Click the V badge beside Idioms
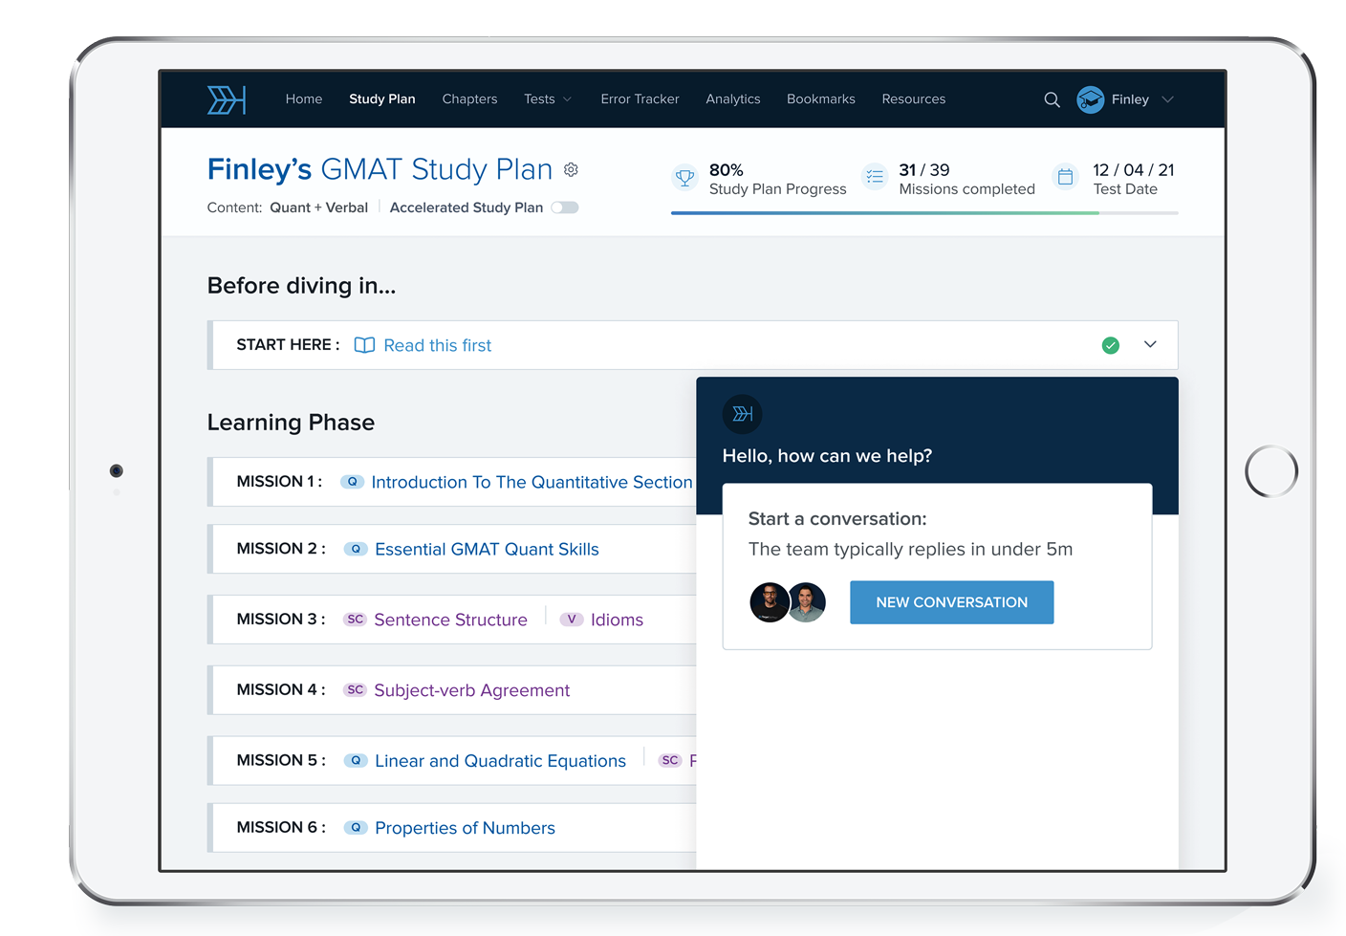The width and height of the screenshot is (1346, 936). click(x=572, y=620)
